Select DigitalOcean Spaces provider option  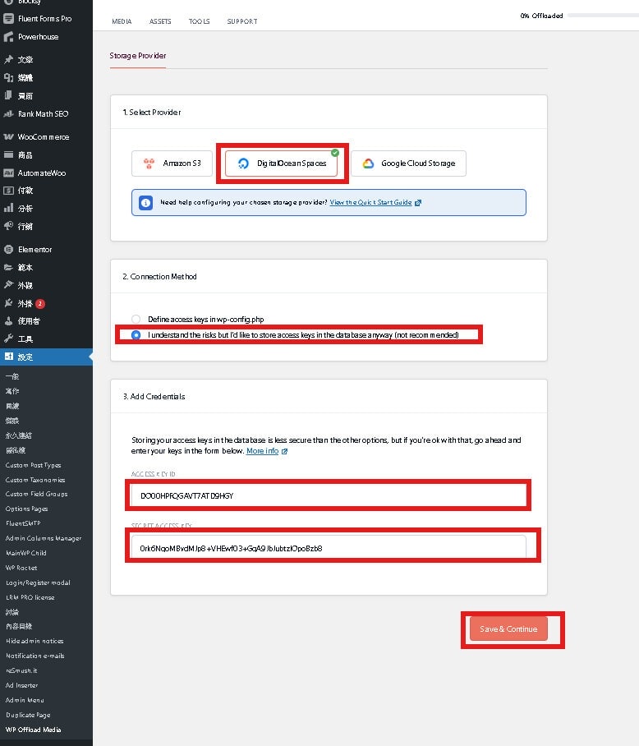pyautogui.click(x=282, y=163)
